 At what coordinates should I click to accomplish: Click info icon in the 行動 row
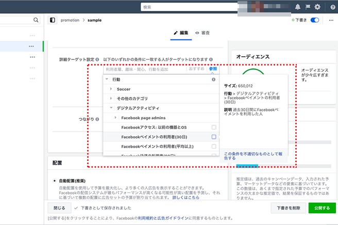213,79
